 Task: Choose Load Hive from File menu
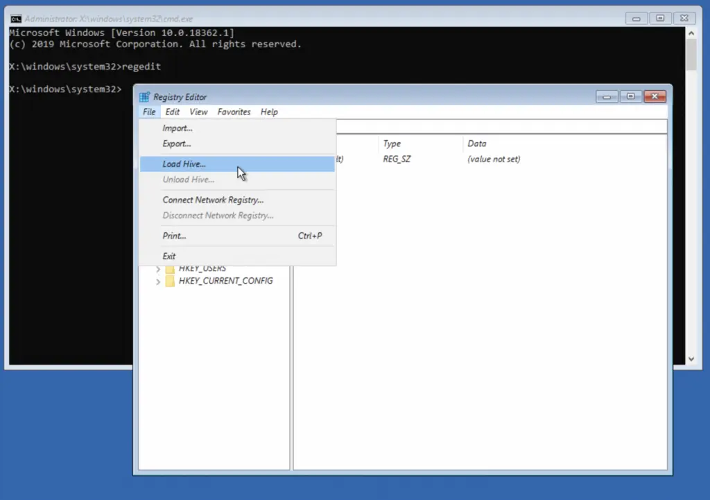(x=184, y=164)
